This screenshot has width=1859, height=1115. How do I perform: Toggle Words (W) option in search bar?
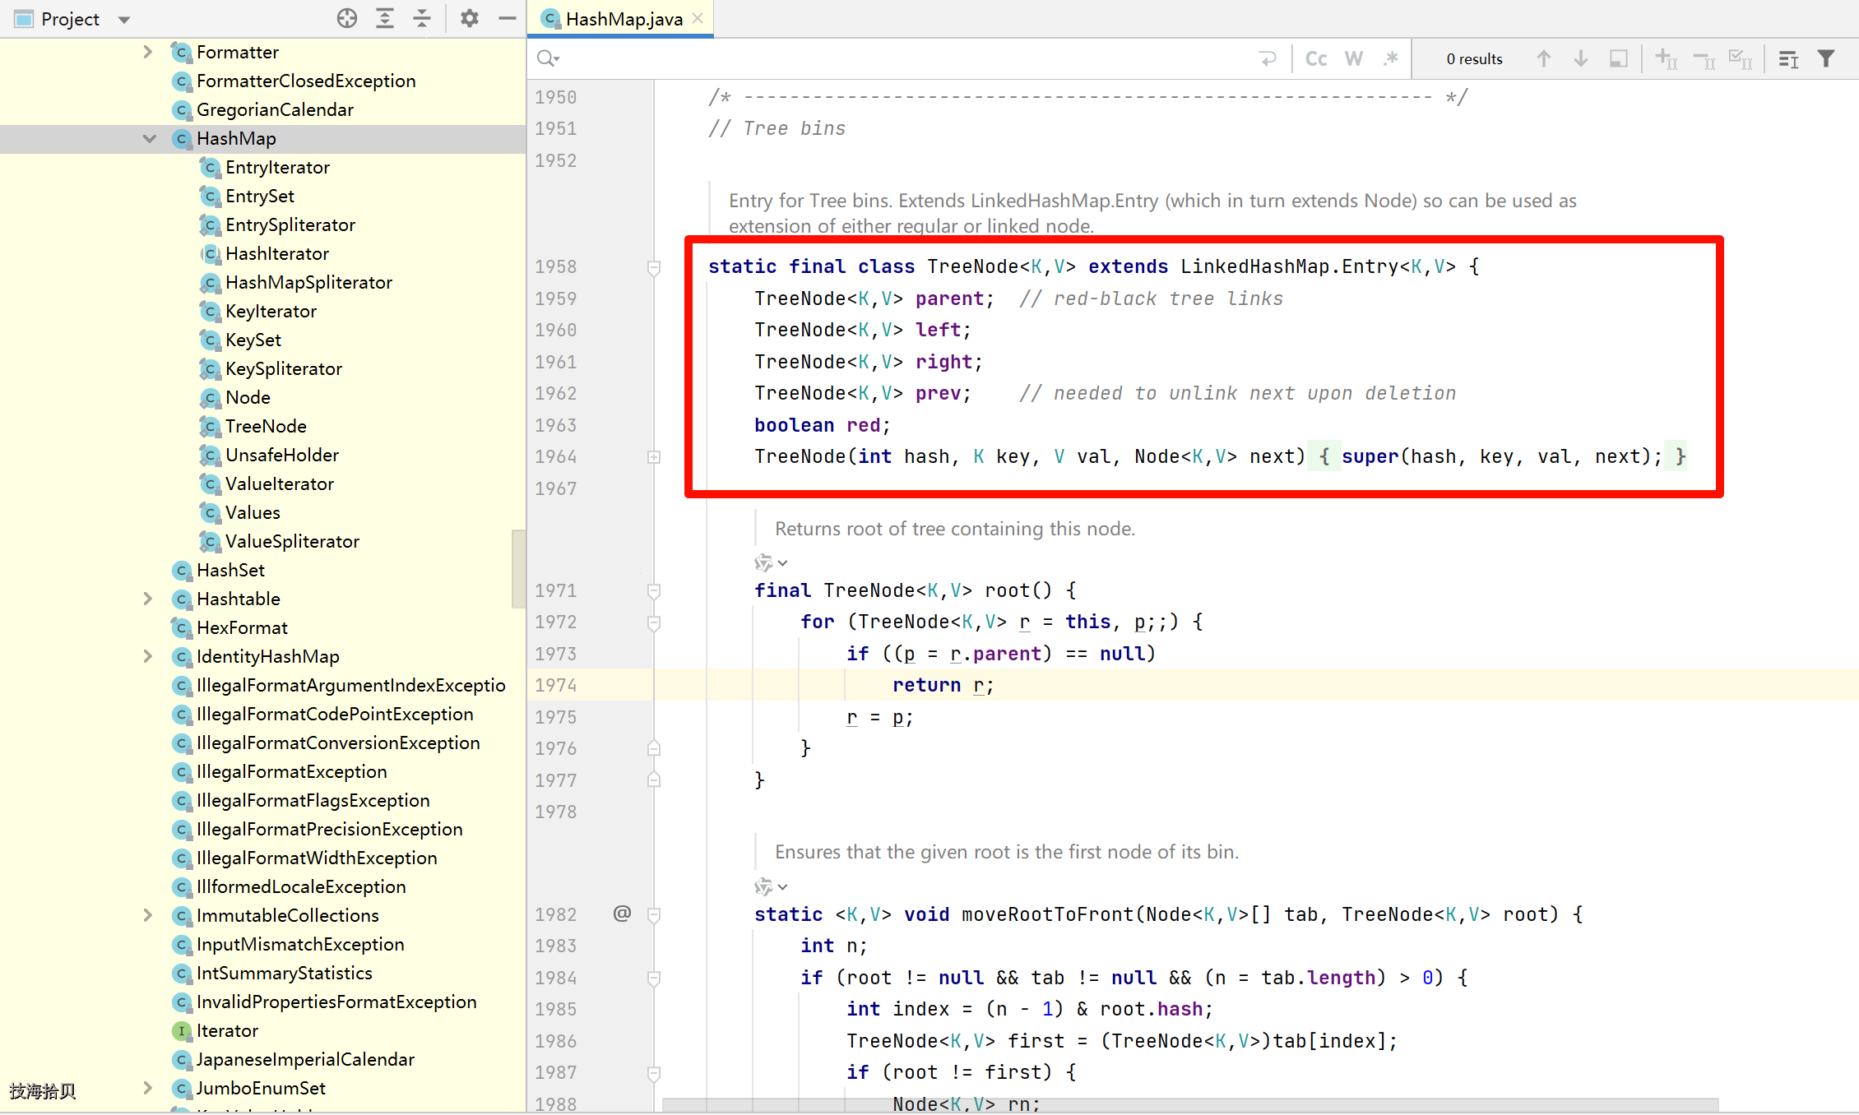(1354, 58)
